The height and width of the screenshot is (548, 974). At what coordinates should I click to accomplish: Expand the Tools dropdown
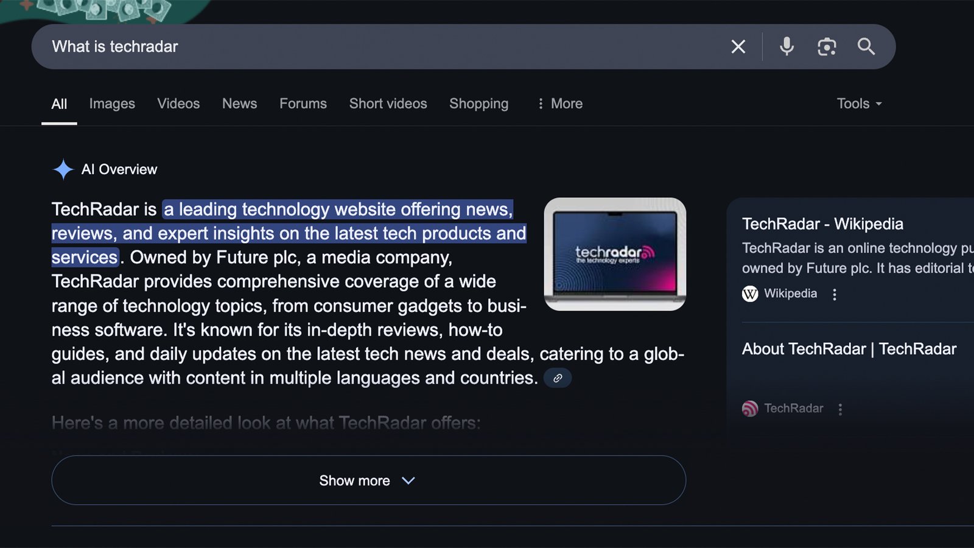click(859, 104)
